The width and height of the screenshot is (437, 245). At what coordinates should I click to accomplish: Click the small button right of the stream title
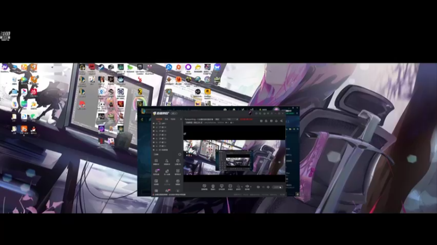(217, 119)
